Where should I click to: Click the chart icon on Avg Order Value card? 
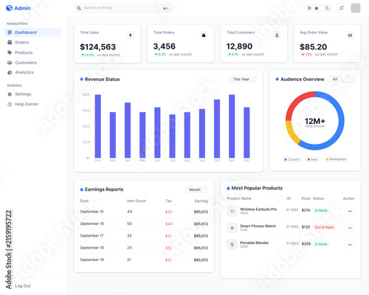tap(350, 35)
